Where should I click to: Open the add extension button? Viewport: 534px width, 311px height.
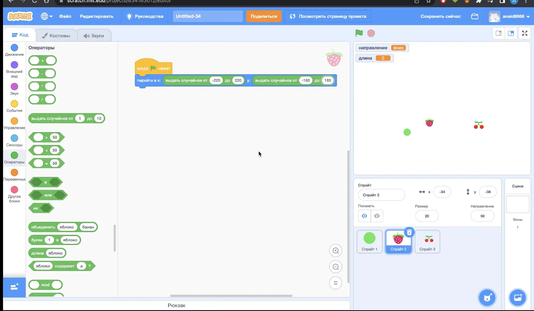[x=14, y=287]
